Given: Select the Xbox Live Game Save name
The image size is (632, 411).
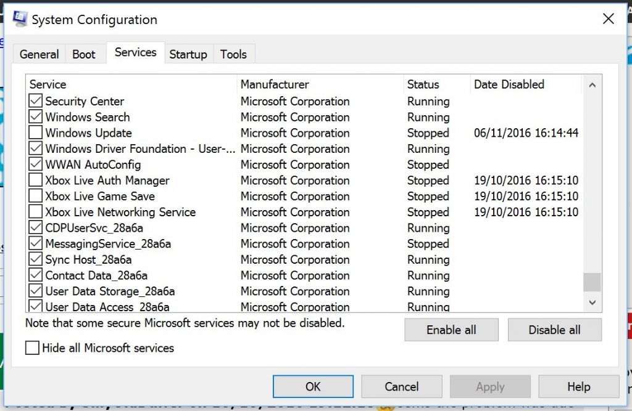Looking at the screenshot, I should [x=100, y=196].
